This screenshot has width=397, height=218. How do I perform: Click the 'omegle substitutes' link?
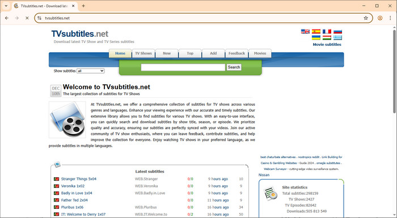point(328,163)
